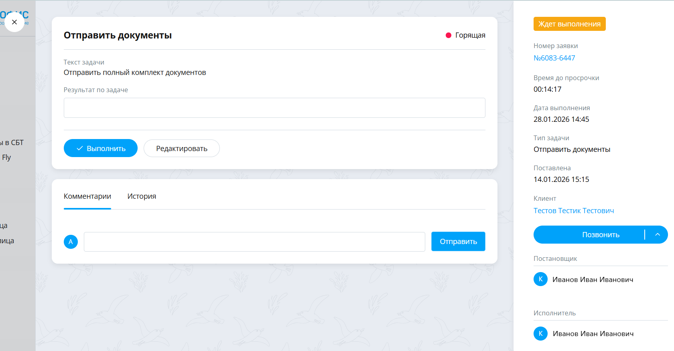Click the red Горящая priority dot
Viewport: 674px width, 351px height.
pos(449,35)
